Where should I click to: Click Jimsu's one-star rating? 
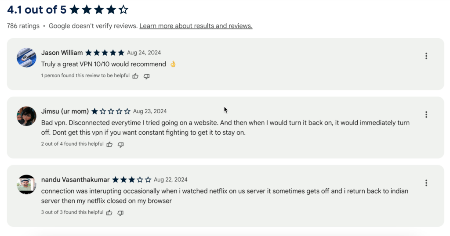tap(111, 111)
